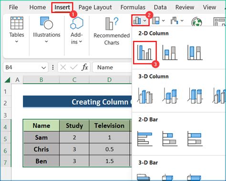Select row 1 header
This screenshot has width=226, height=181.
click(5, 92)
